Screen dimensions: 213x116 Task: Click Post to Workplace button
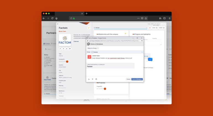[x=137, y=79]
